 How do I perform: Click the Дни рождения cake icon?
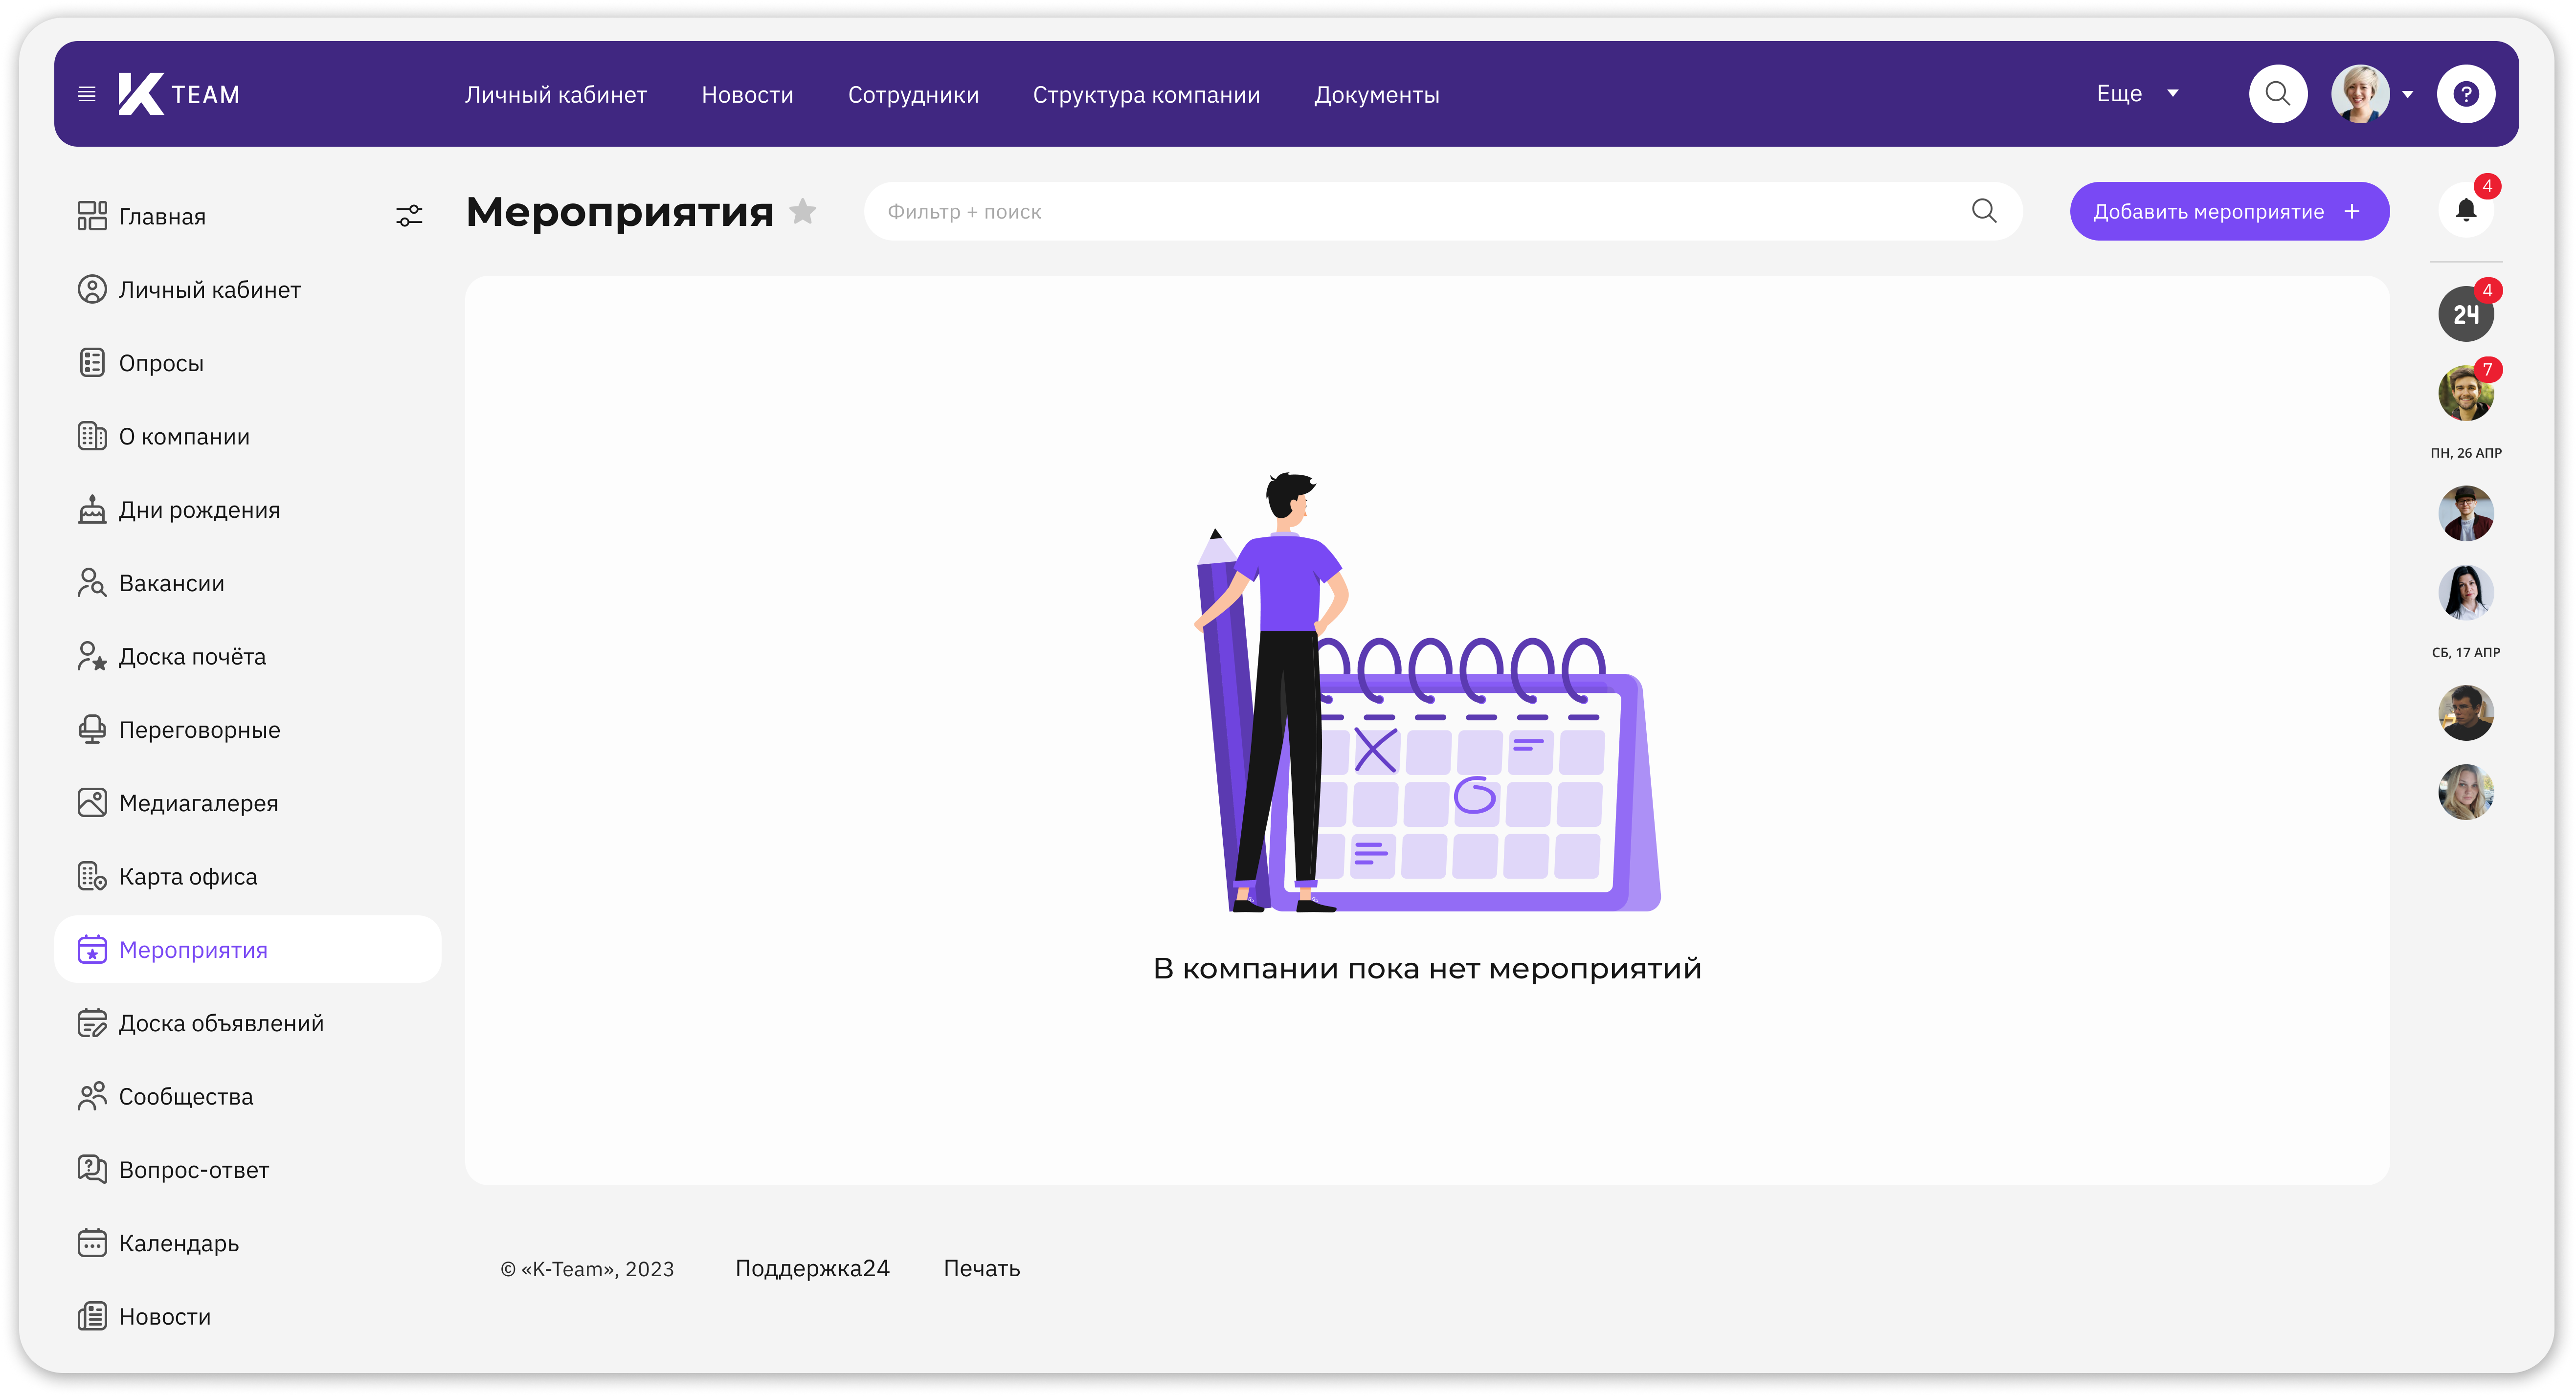[x=92, y=509]
